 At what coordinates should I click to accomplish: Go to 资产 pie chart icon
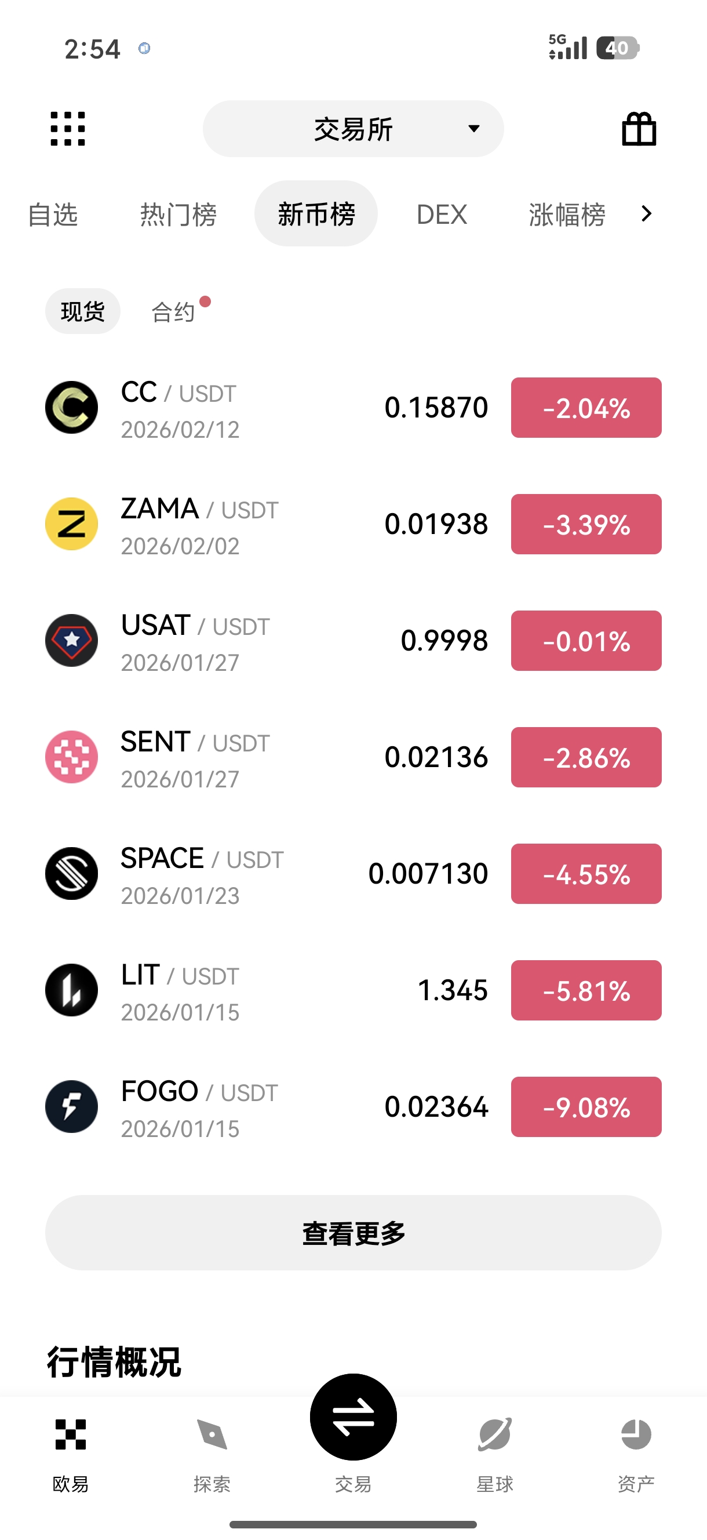(635, 1435)
